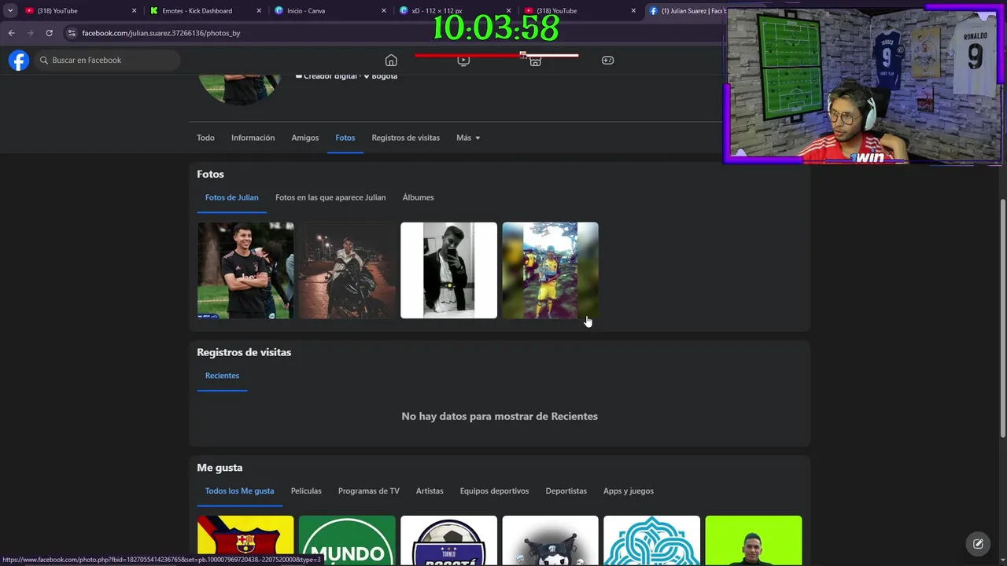Open photo of player in yellow kit
The width and height of the screenshot is (1007, 566).
point(550,270)
